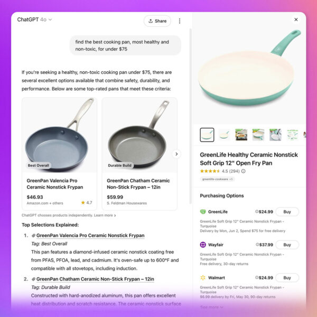Open GreenPan Chatham Ceramic Non-Stick Frypan link
The height and width of the screenshot is (317, 317).
95,279
